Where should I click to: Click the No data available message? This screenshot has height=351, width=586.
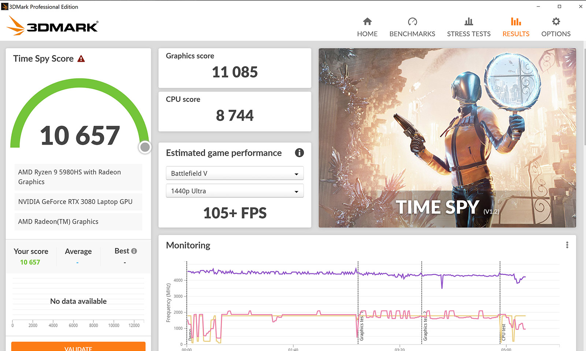tap(78, 301)
